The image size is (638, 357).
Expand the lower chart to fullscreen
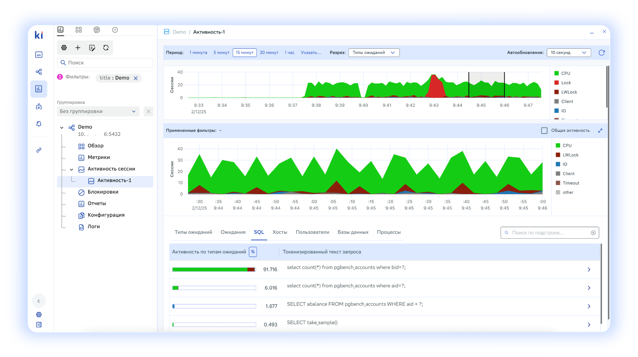pyautogui.click(x=600, y=131)
